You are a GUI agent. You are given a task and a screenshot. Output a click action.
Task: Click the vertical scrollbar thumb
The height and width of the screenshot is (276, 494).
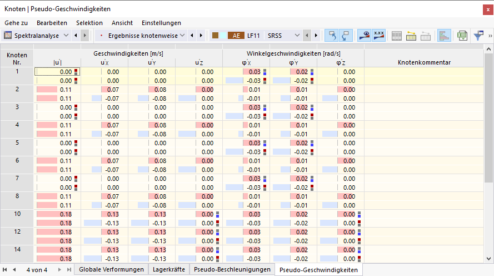(488, 118)
